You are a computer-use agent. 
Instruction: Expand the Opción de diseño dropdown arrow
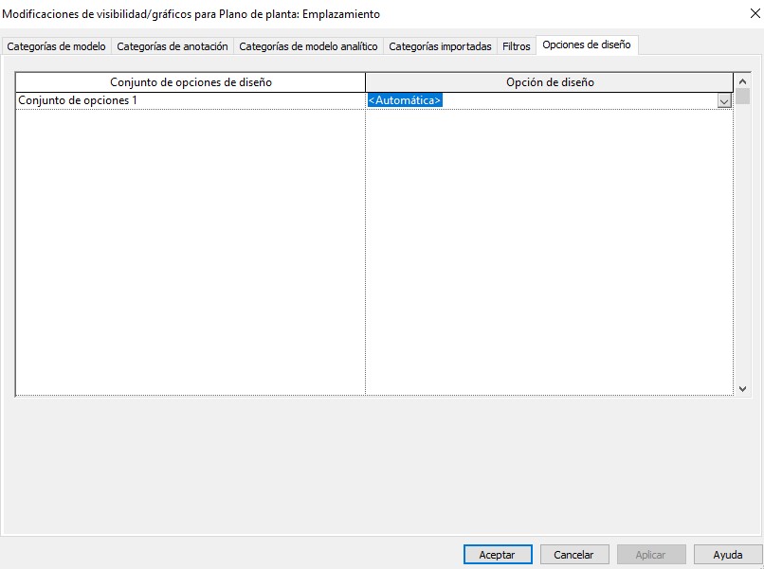click(724, 100)
